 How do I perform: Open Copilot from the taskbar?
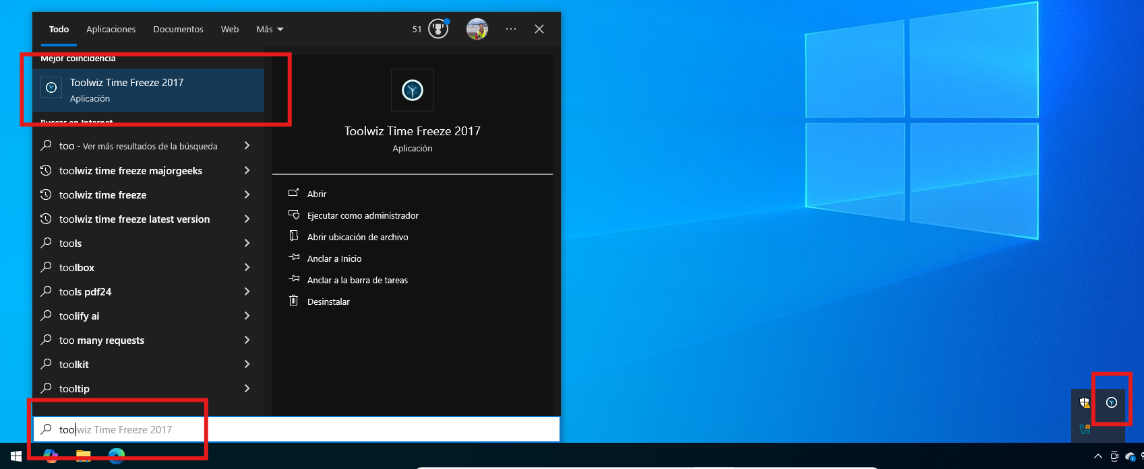[x=51, y=456]
